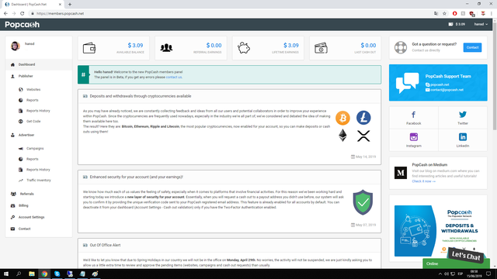
Task: Click the user avatar in sidebar
Action: pyautogui.click(x=16, y=46)
